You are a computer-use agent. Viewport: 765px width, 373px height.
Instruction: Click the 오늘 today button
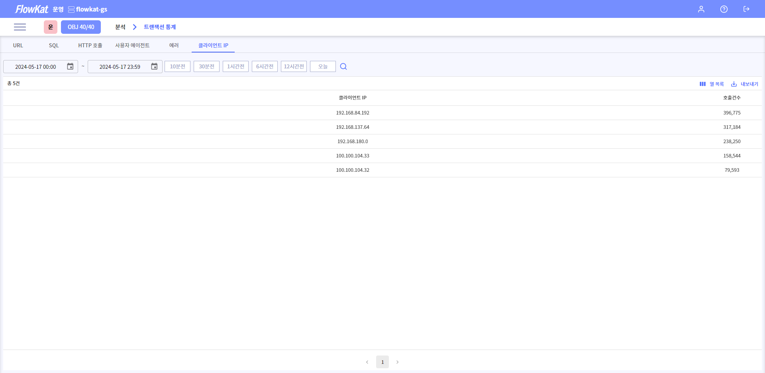point(323,66)
